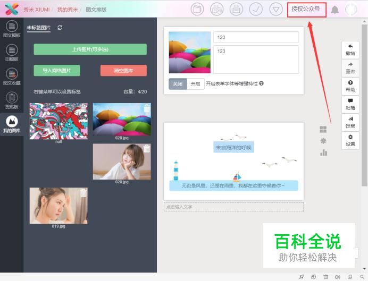Click the magnifier icon in the bottom bar
Image resolution: width=368 pixels, height=281 pixels.
(x=362, y=277)
